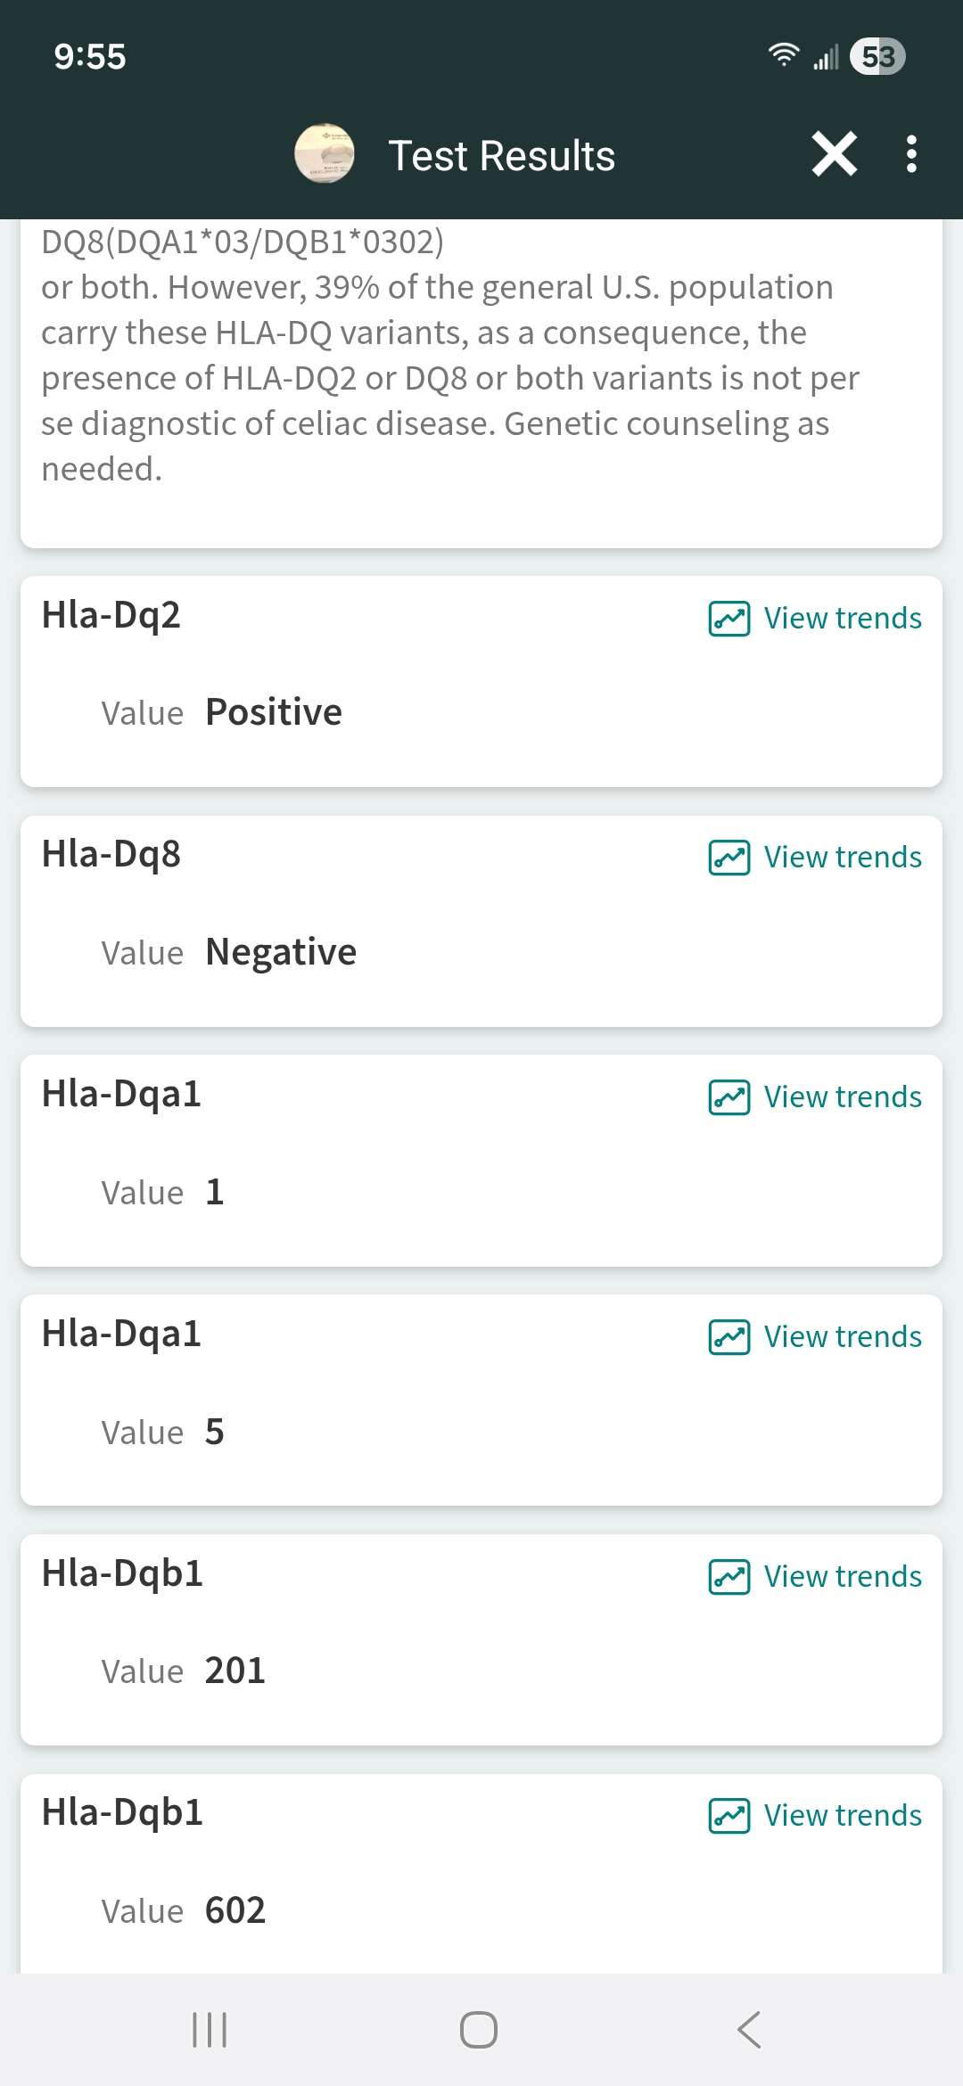Viewport: 963px width, 2086px height.
Task: Tap trend chart icon for Hla-Dqb1 value 201
Action: pyautogui.click(x=728, y=1577)
